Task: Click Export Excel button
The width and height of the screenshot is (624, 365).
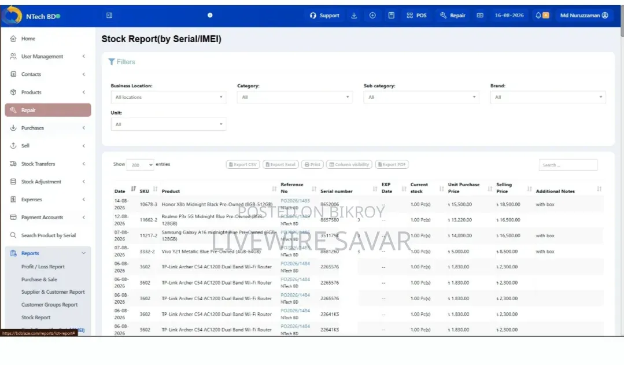Action: [x=280, y=164]
